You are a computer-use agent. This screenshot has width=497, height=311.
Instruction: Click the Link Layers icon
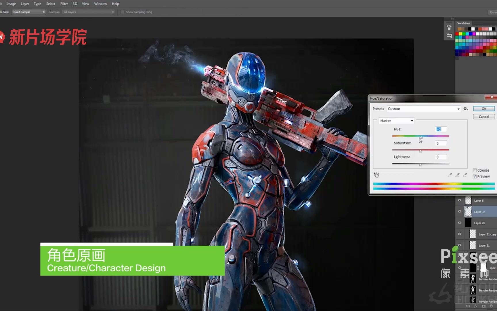468,306
